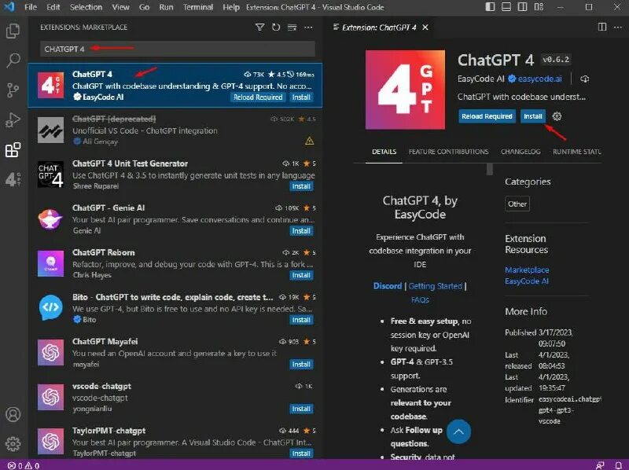The image size is (629, 470).
Task: Open editor more actions ellipsis menu
Action: tap(618, 27)
